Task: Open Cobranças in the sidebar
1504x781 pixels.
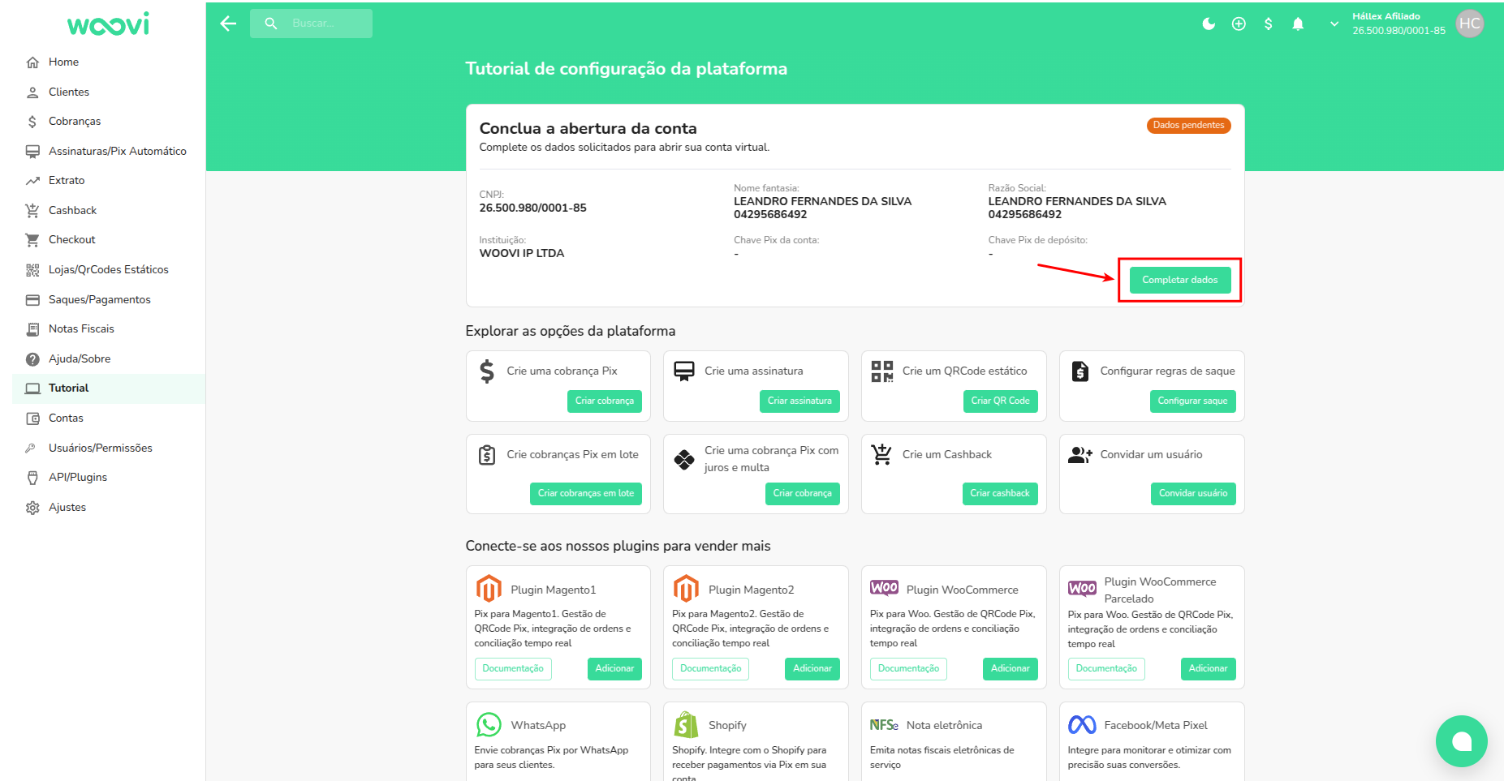Action: 75,121
